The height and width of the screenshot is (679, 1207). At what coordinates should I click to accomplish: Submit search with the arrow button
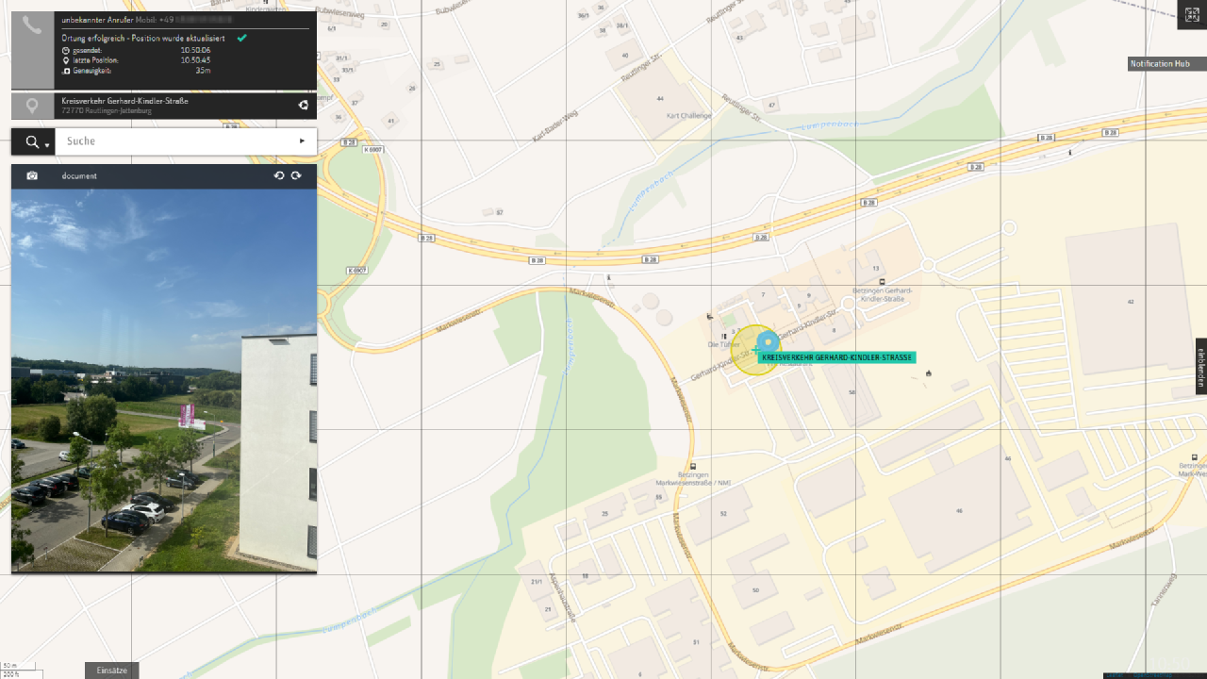click(303, 141)
